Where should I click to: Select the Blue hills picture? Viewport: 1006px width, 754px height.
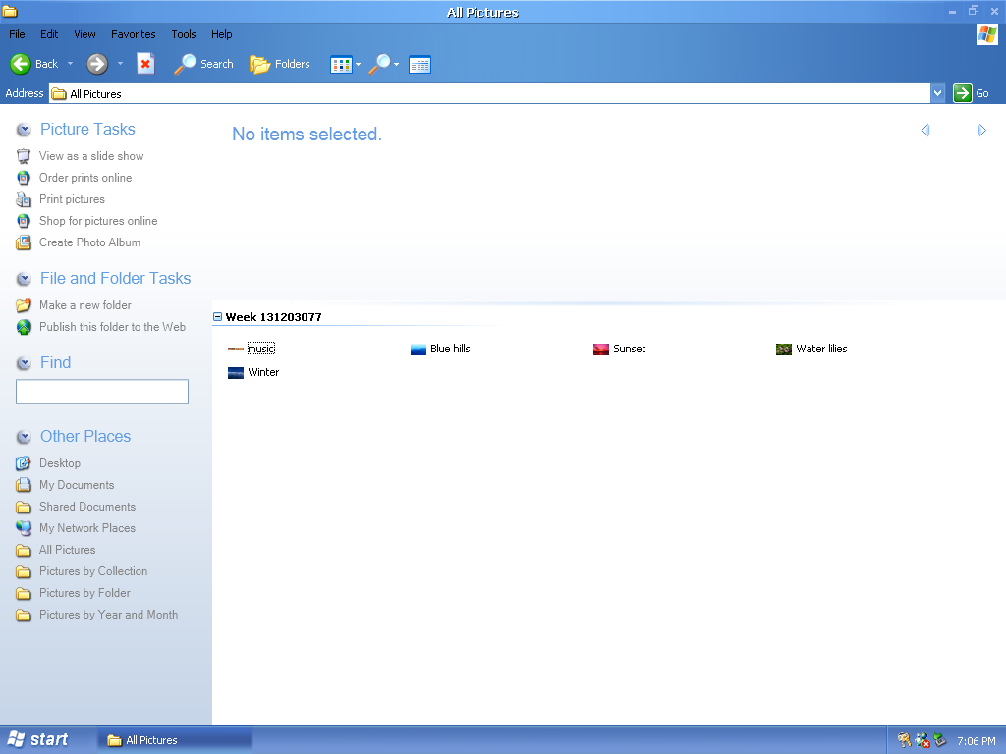440,349
